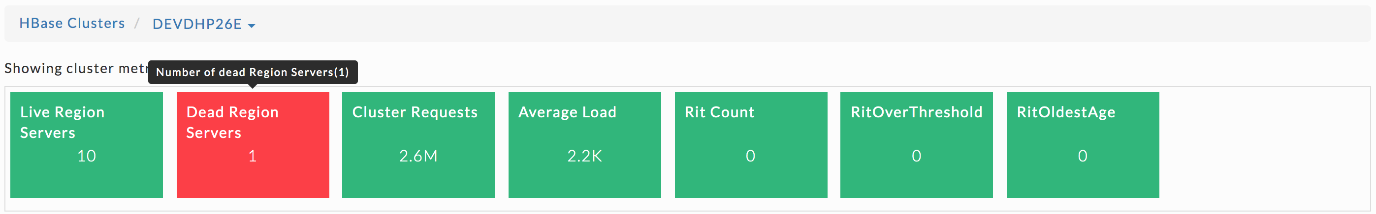Click the Live Region Servers value 10
The width and height of the screenshot is (1376, 214).
[87, 156]
